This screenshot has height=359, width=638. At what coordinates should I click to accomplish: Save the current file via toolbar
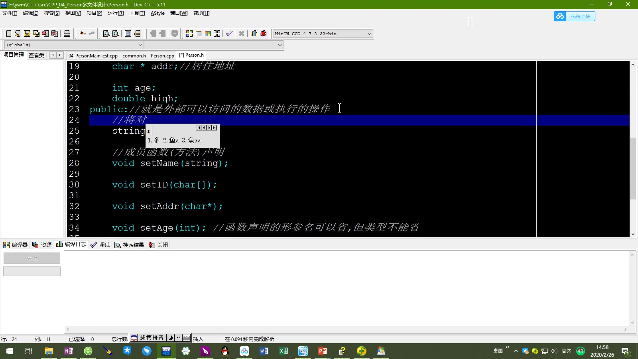point(27,34)
